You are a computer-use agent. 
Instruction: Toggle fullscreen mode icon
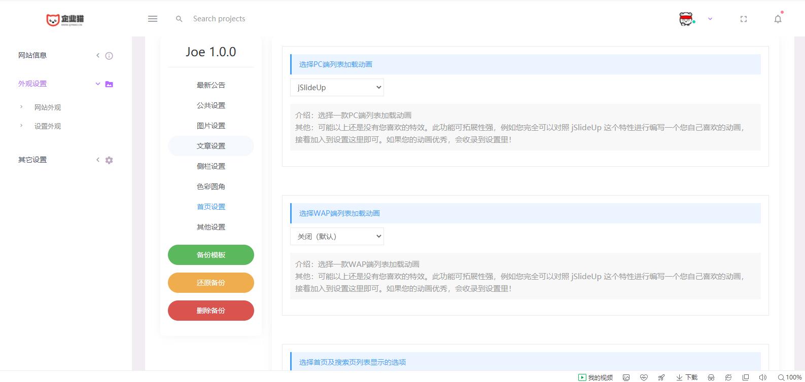click(744, 19)
